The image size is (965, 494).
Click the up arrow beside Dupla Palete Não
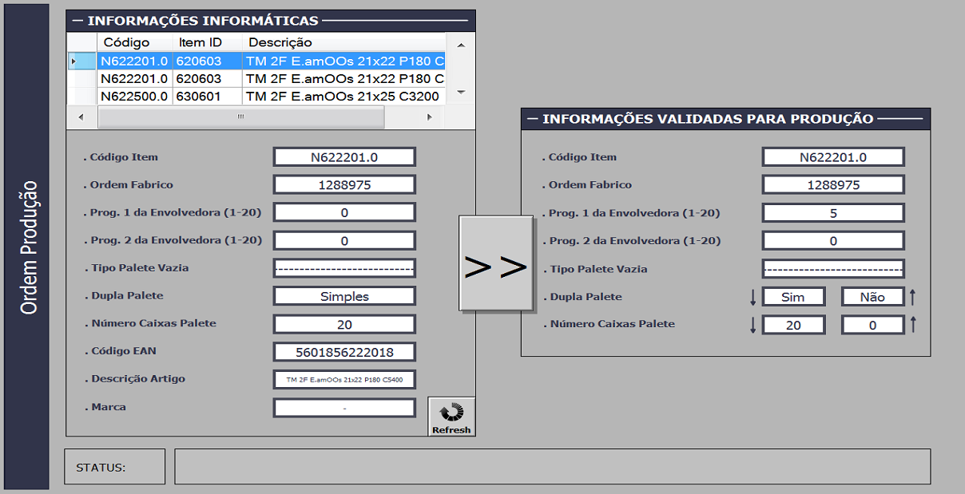click(913, 298)
